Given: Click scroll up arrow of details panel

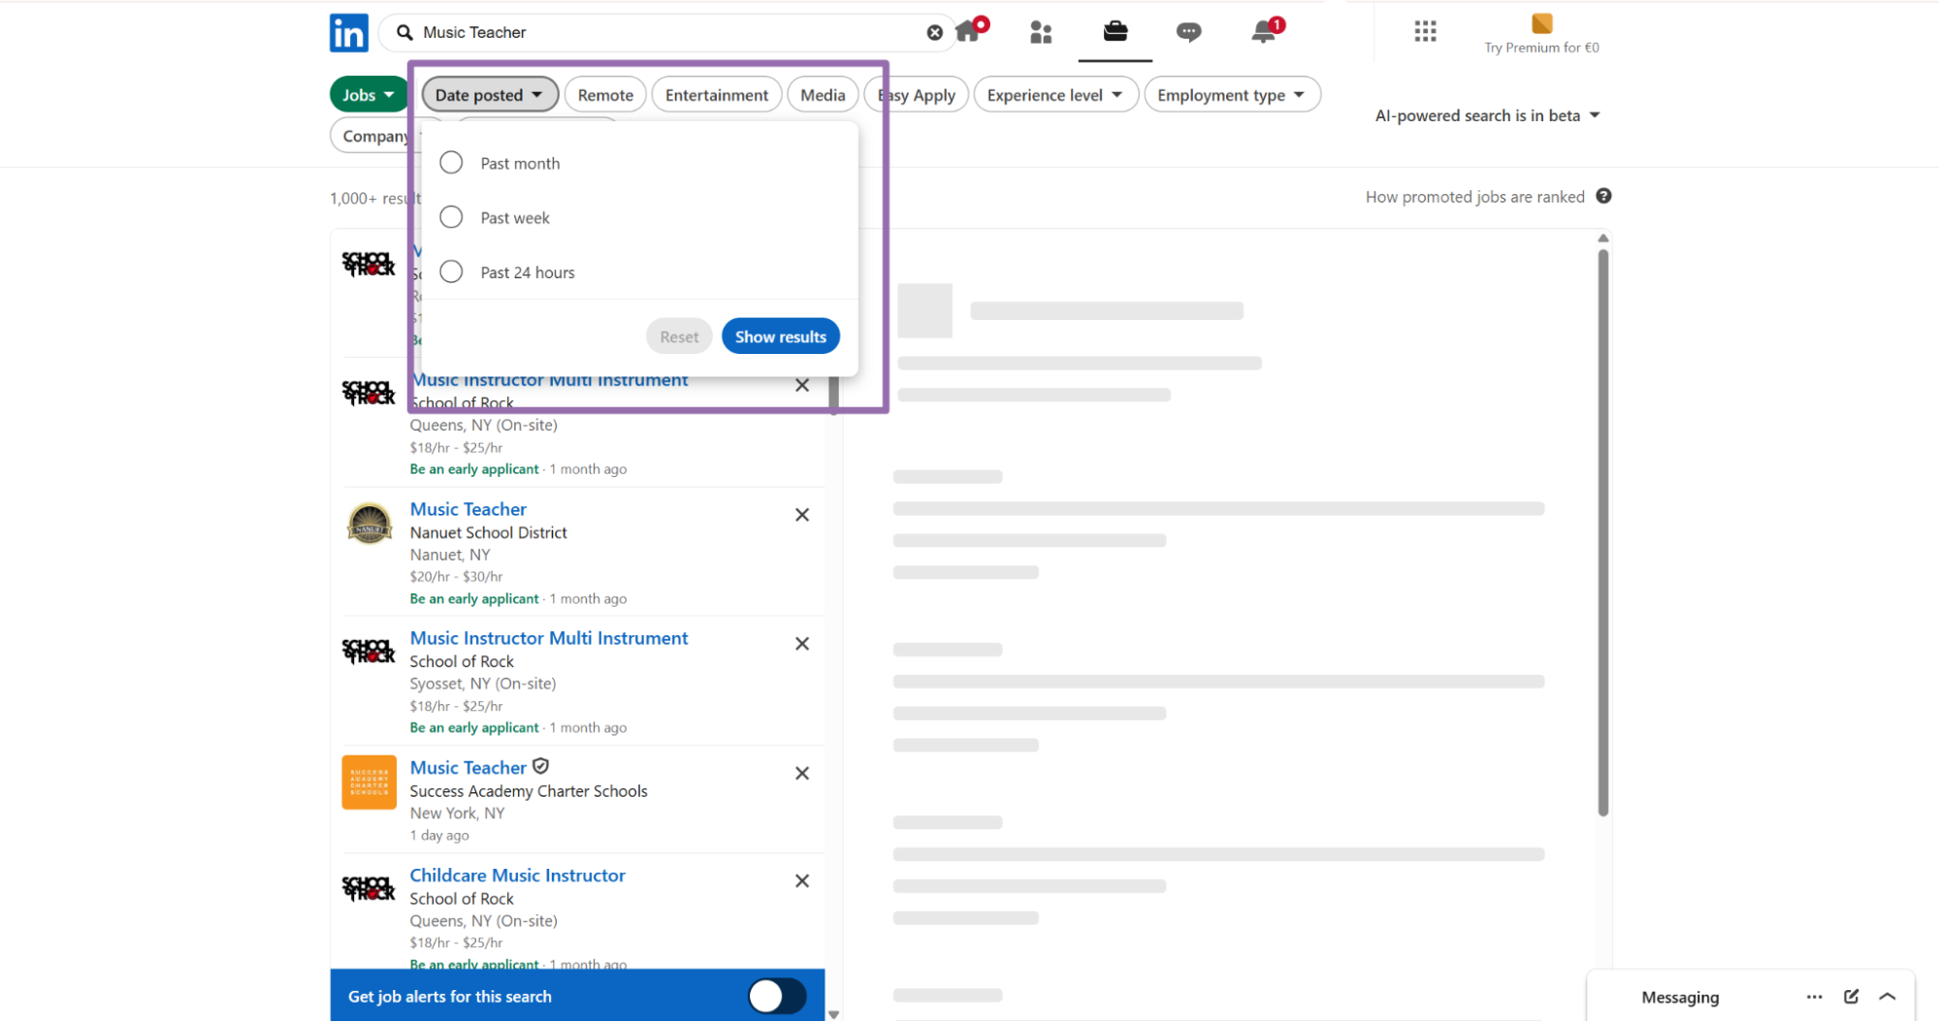Looking at the screenshot, I should (x=1602, y=238).
